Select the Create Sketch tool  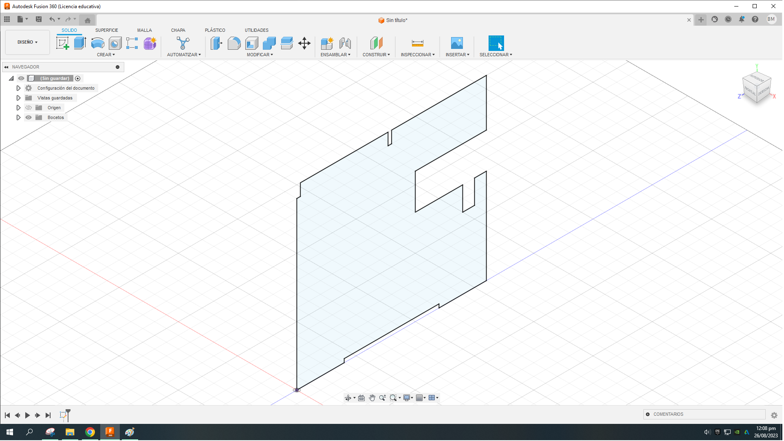tap(62, 43)
